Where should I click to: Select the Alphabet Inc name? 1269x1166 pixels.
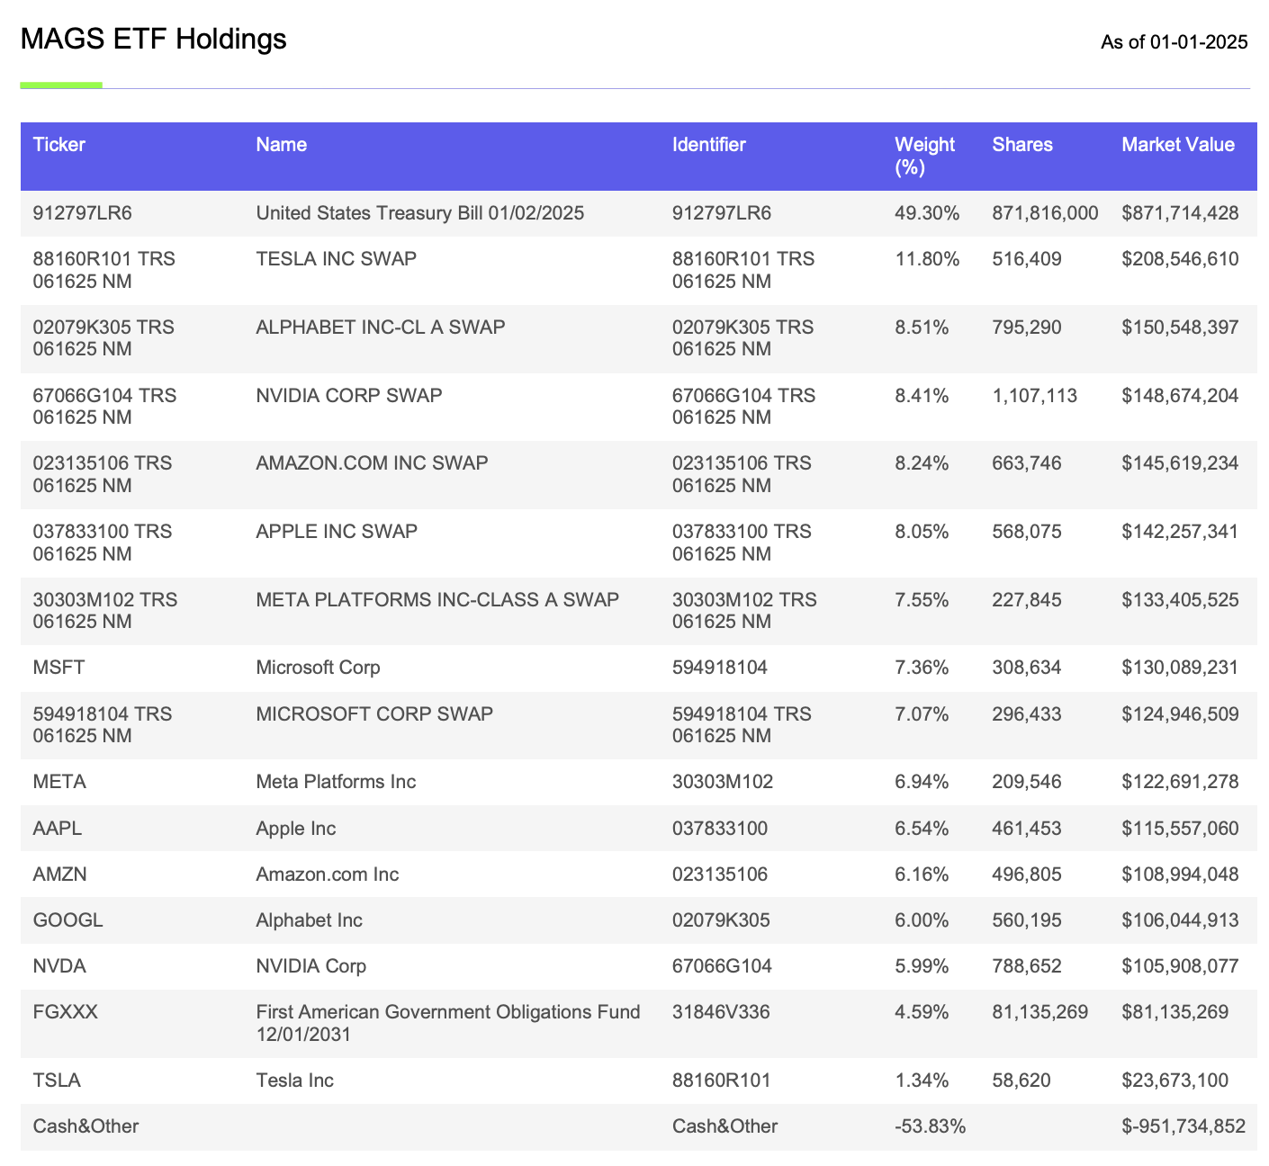pyautogui.click(x=309, y=920)
